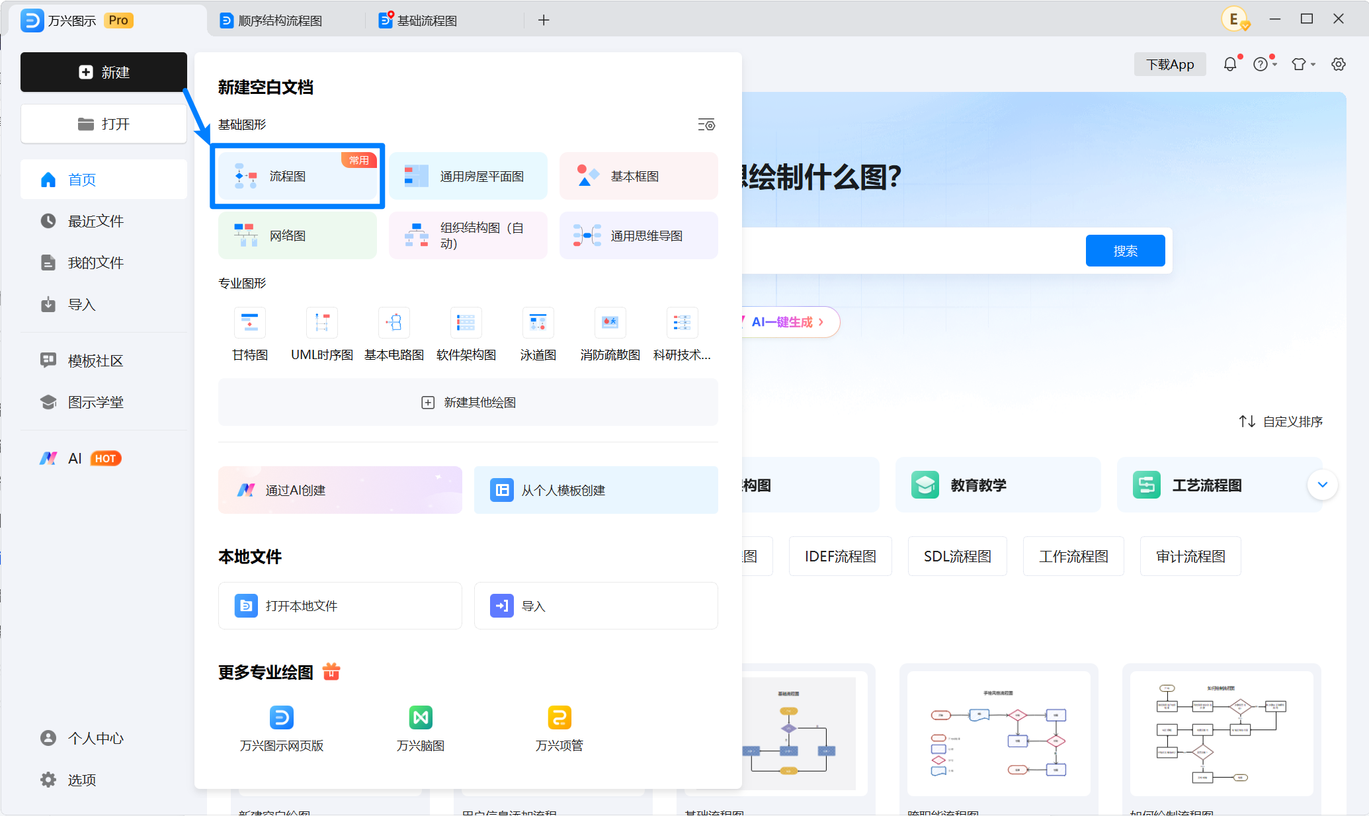
Task: Open 我的文件 in sidebar
Action: click(x=104, y=263)
